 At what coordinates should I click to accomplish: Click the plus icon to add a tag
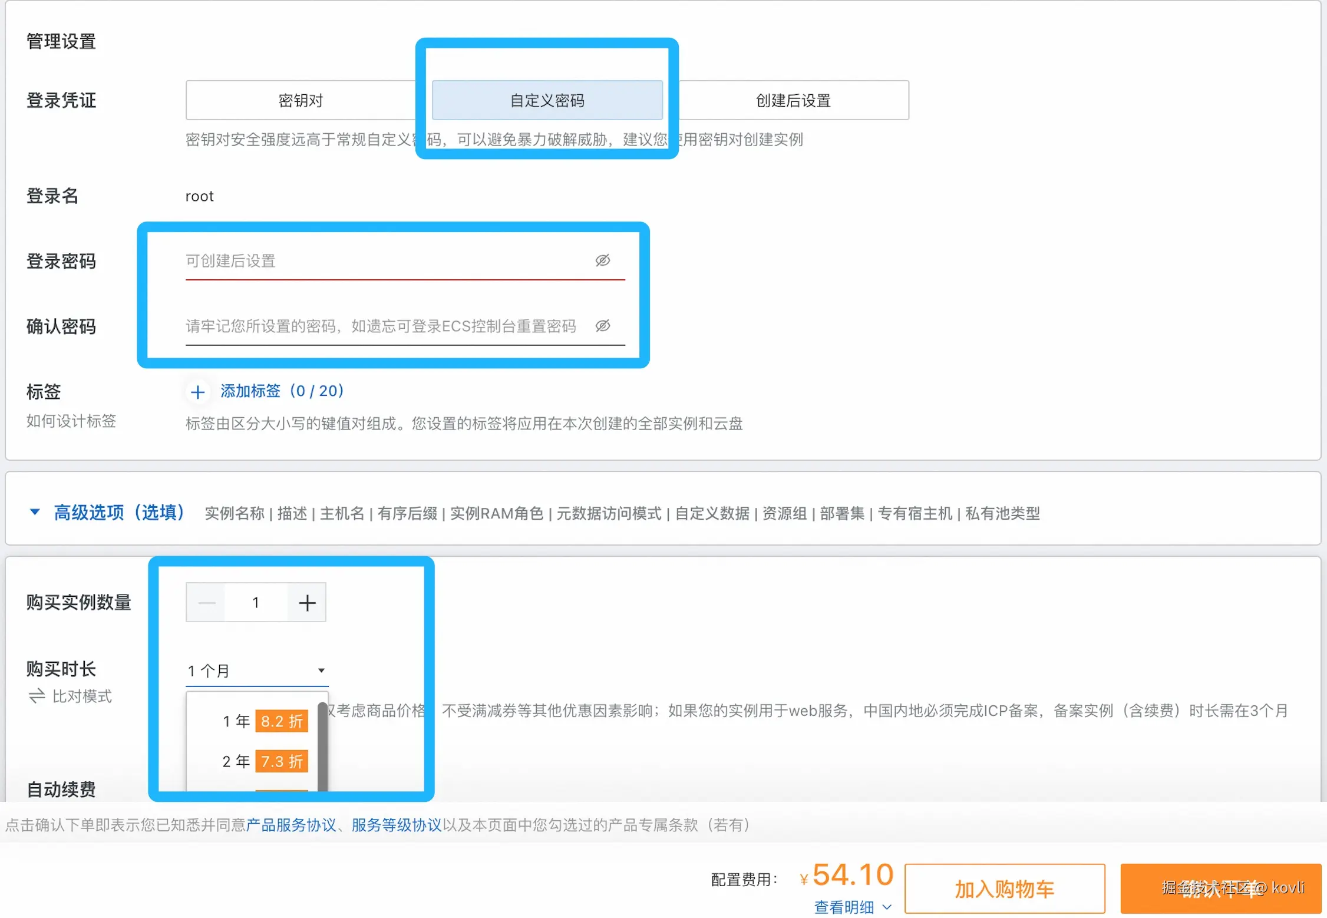click(x=198, y=392)
